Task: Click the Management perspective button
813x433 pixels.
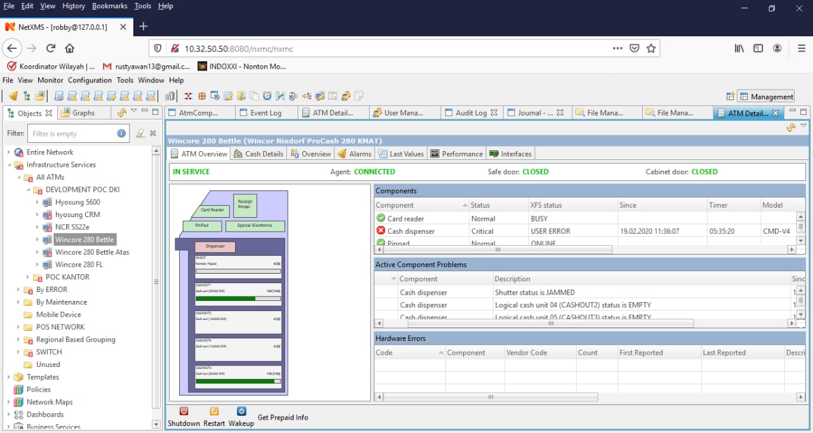Action: pyautogui.click(x=766, y=97)
